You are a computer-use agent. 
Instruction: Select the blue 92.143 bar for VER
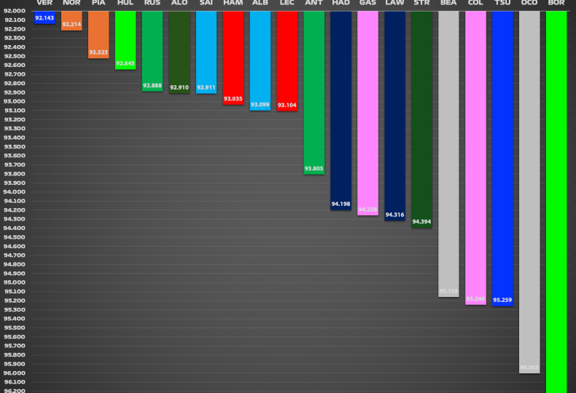point(44,17)
